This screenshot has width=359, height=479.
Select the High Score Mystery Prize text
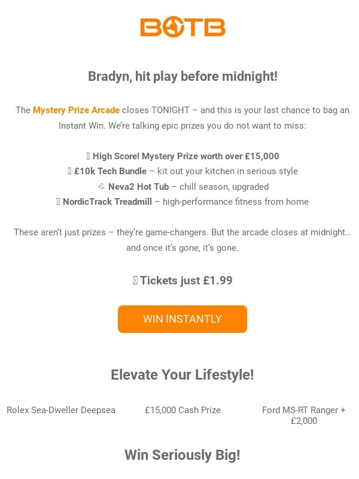185,156
